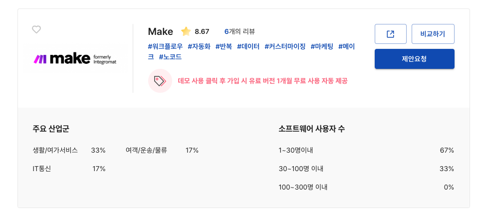Click the pink price tag promo icon
The width and height of the screenshot is (478, 214).
point(160,81)
